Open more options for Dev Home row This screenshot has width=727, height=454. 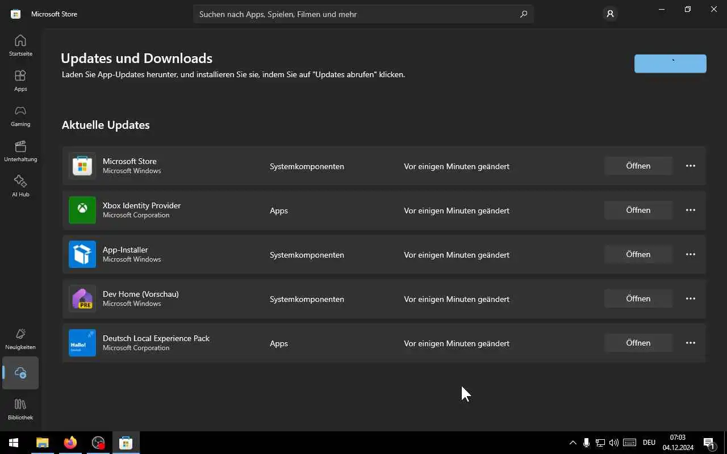tap(691, 299)
